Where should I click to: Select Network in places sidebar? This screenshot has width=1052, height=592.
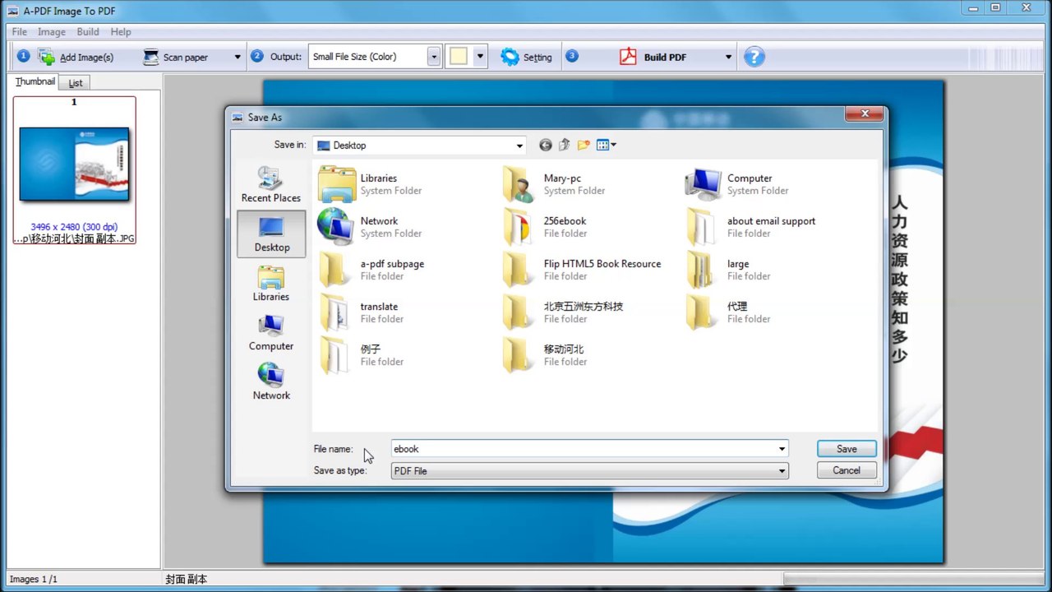[271, 382]
